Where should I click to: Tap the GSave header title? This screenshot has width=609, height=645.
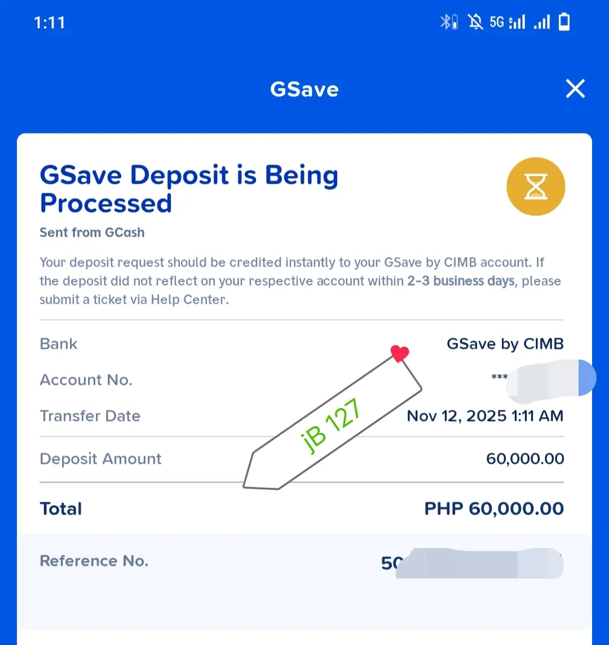pos(304,89)
